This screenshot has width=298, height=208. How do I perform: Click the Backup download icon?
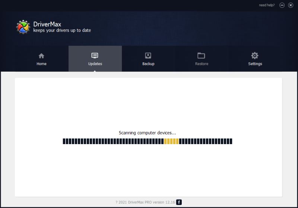point(148,56)
